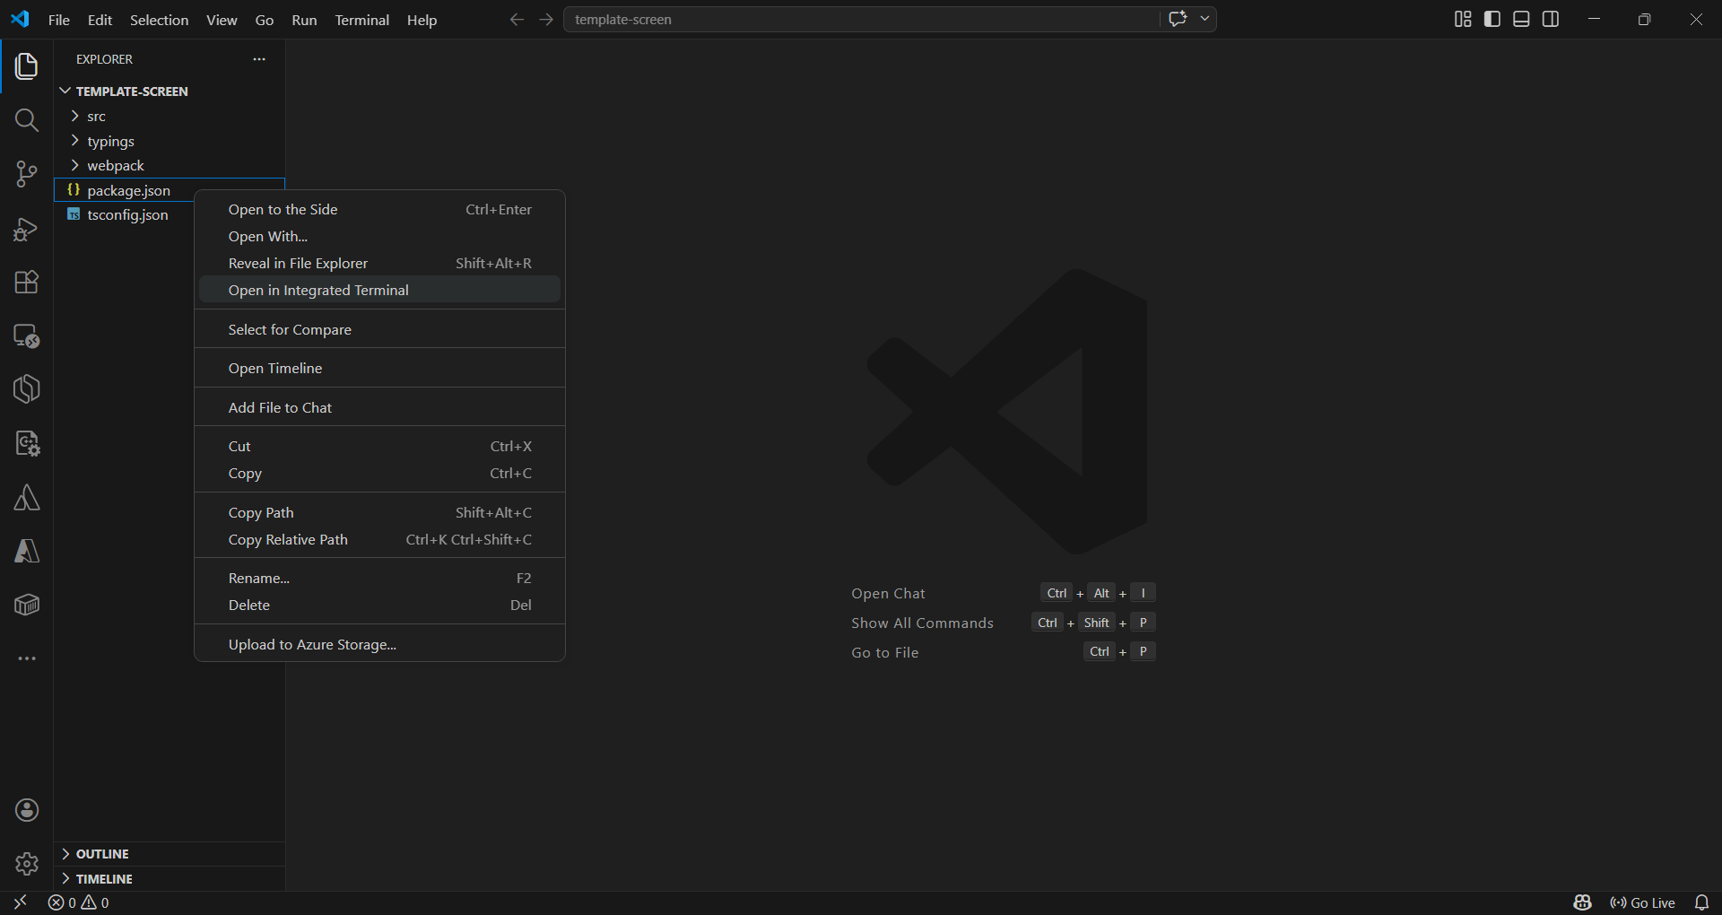This screenshot has width=1722, height=915.
Task: Expand the webpack folder
Action: (170, 166)
